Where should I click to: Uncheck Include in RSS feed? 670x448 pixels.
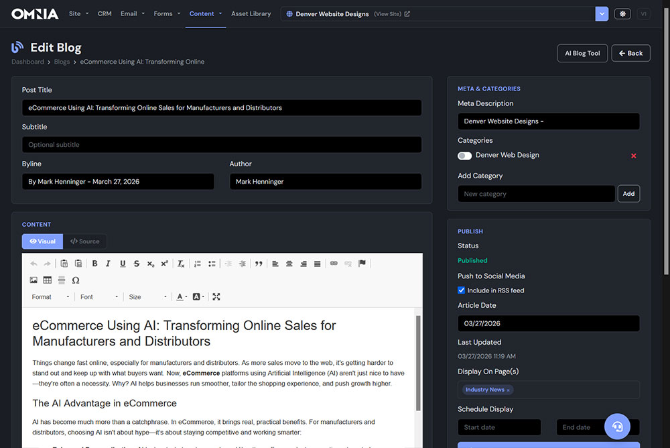point(460,290)
